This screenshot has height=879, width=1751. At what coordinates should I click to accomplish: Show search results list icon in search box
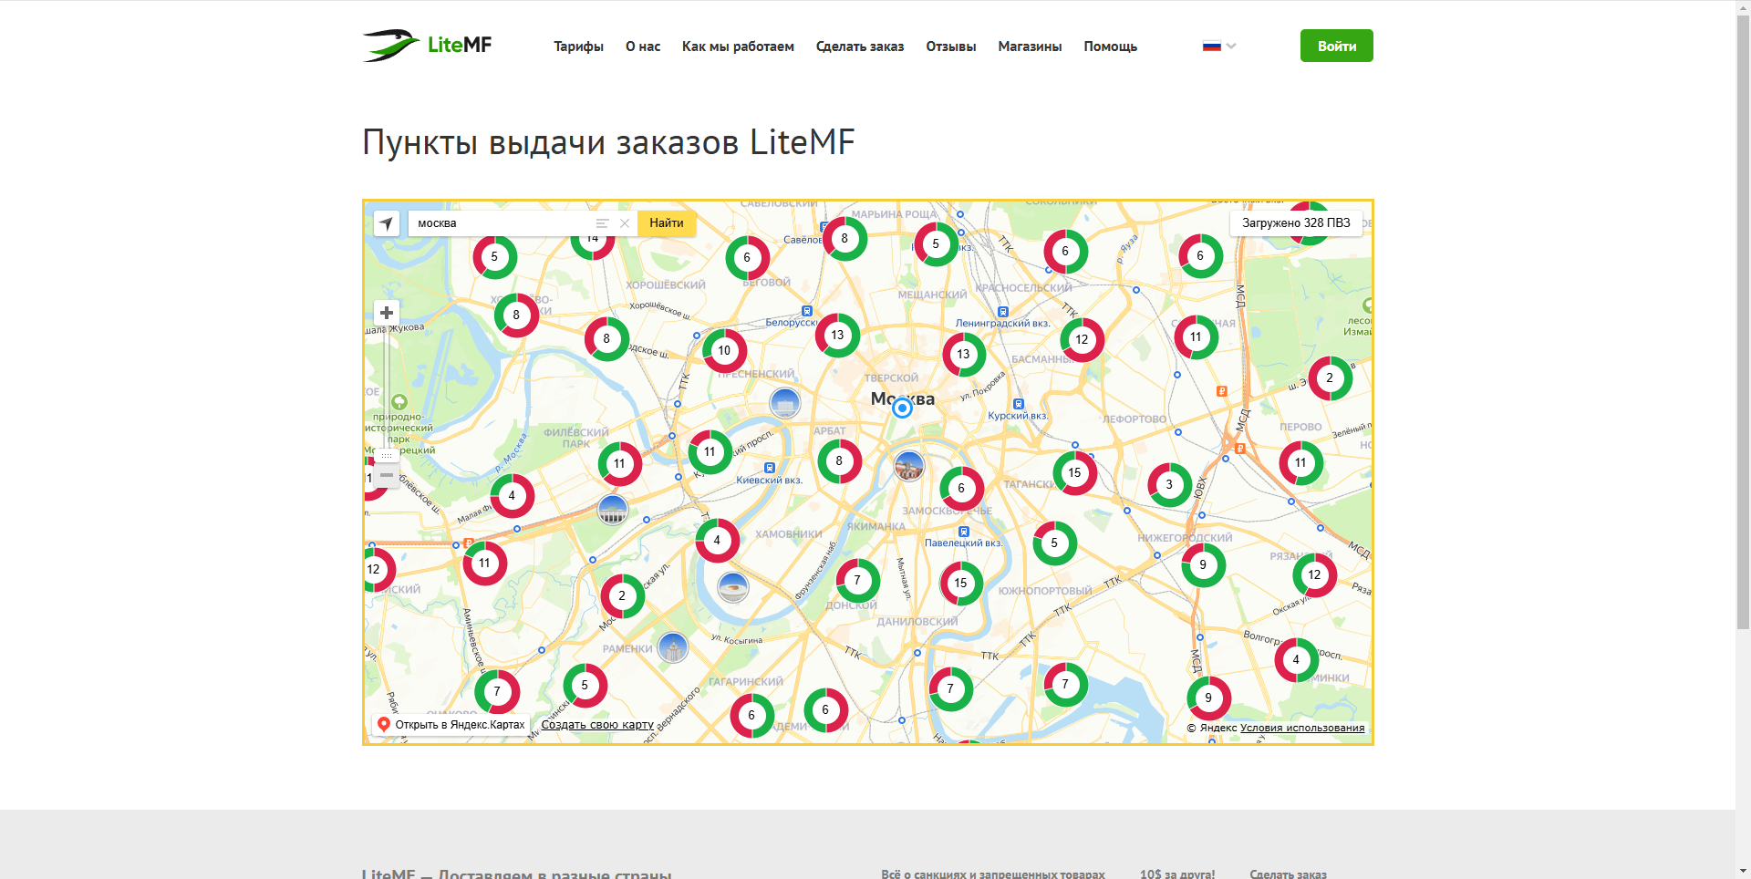(x=602, y=223)
